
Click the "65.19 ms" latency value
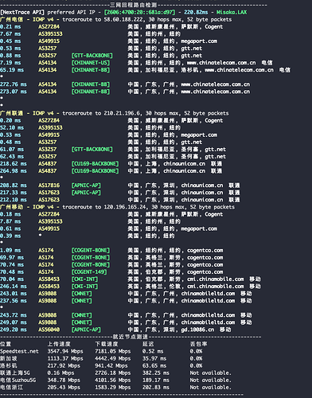pyautogui.click(x=12, y=70)
